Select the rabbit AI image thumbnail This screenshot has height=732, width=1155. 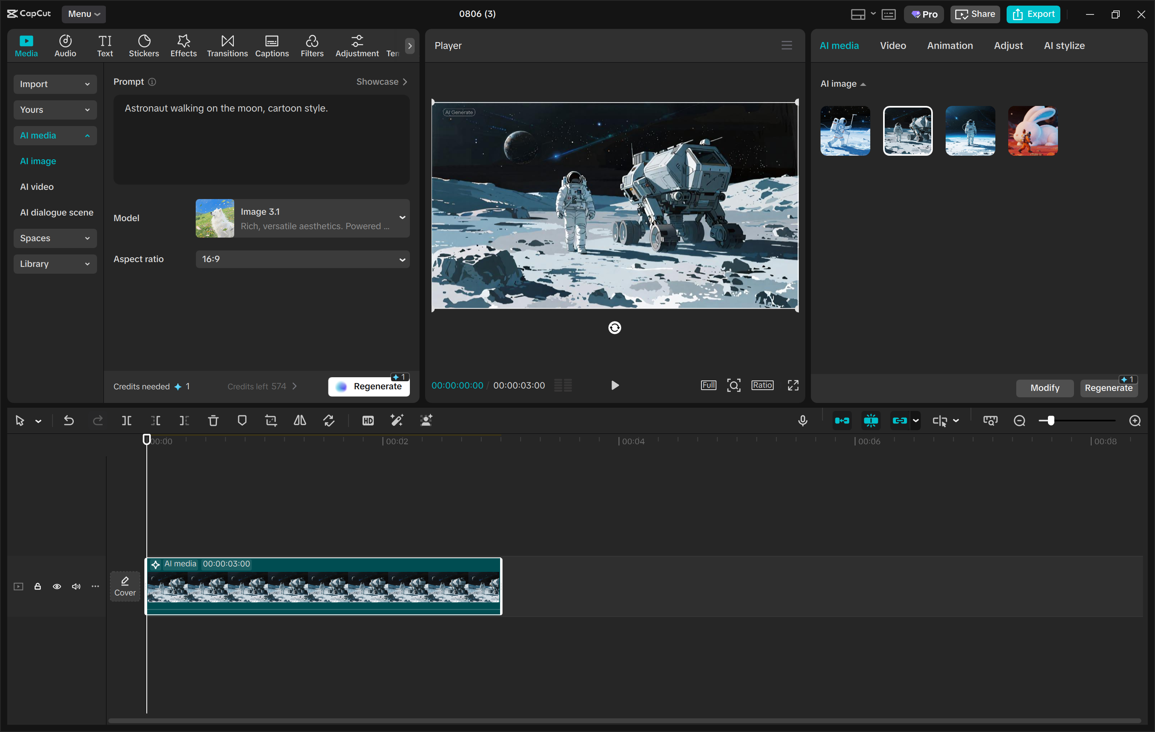pos(1032,130)
